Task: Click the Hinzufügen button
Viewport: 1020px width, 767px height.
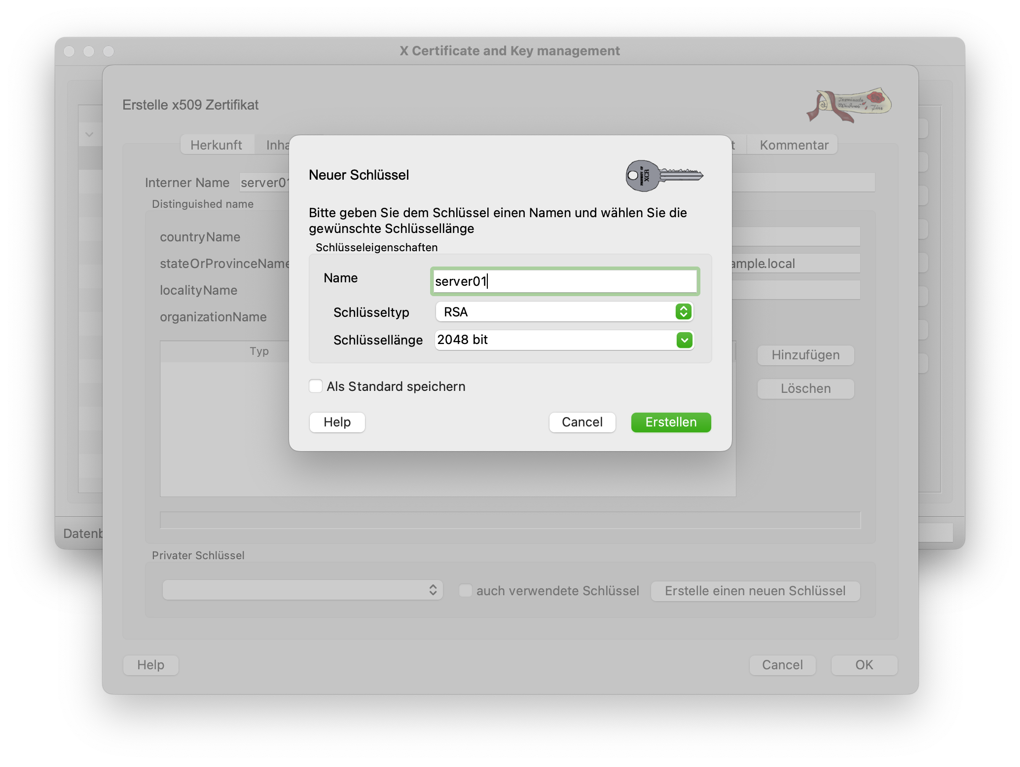Action: [x=805, y=355]
